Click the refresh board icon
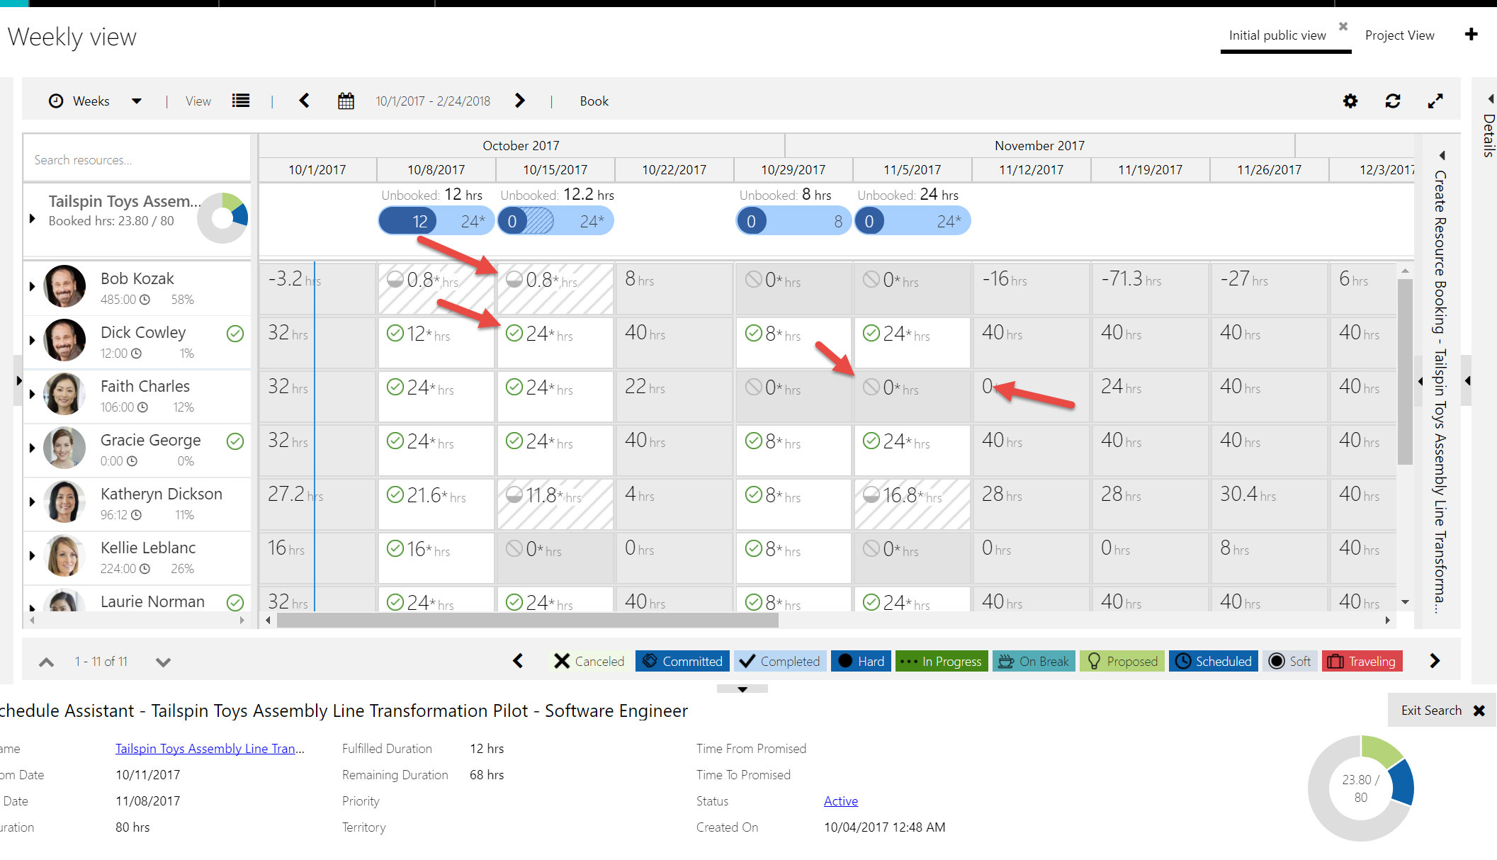Image resolution: width=1497 pixels, height=860 pixels. [1393, 101]
